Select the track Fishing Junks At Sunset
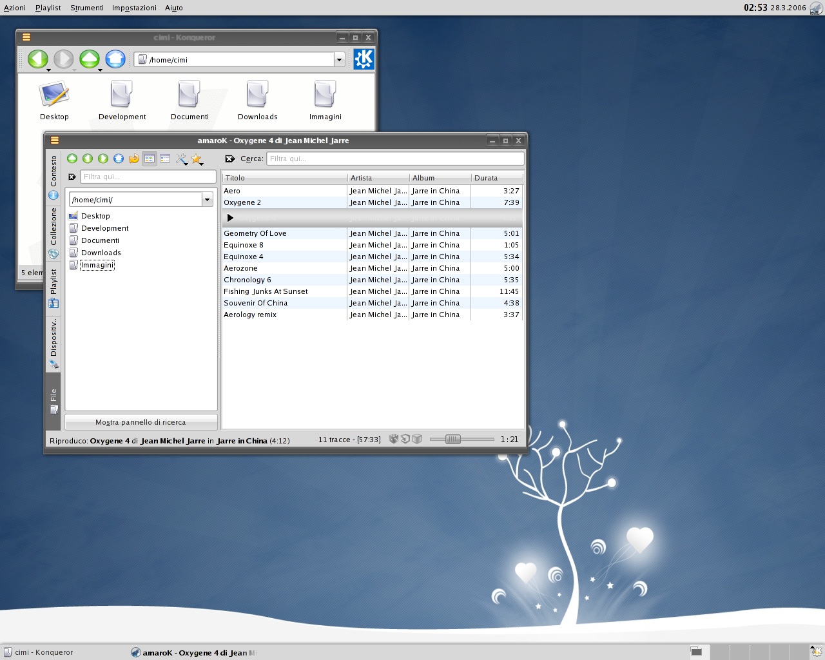This screenshot has height=660, width=825. tap(371, 291)
